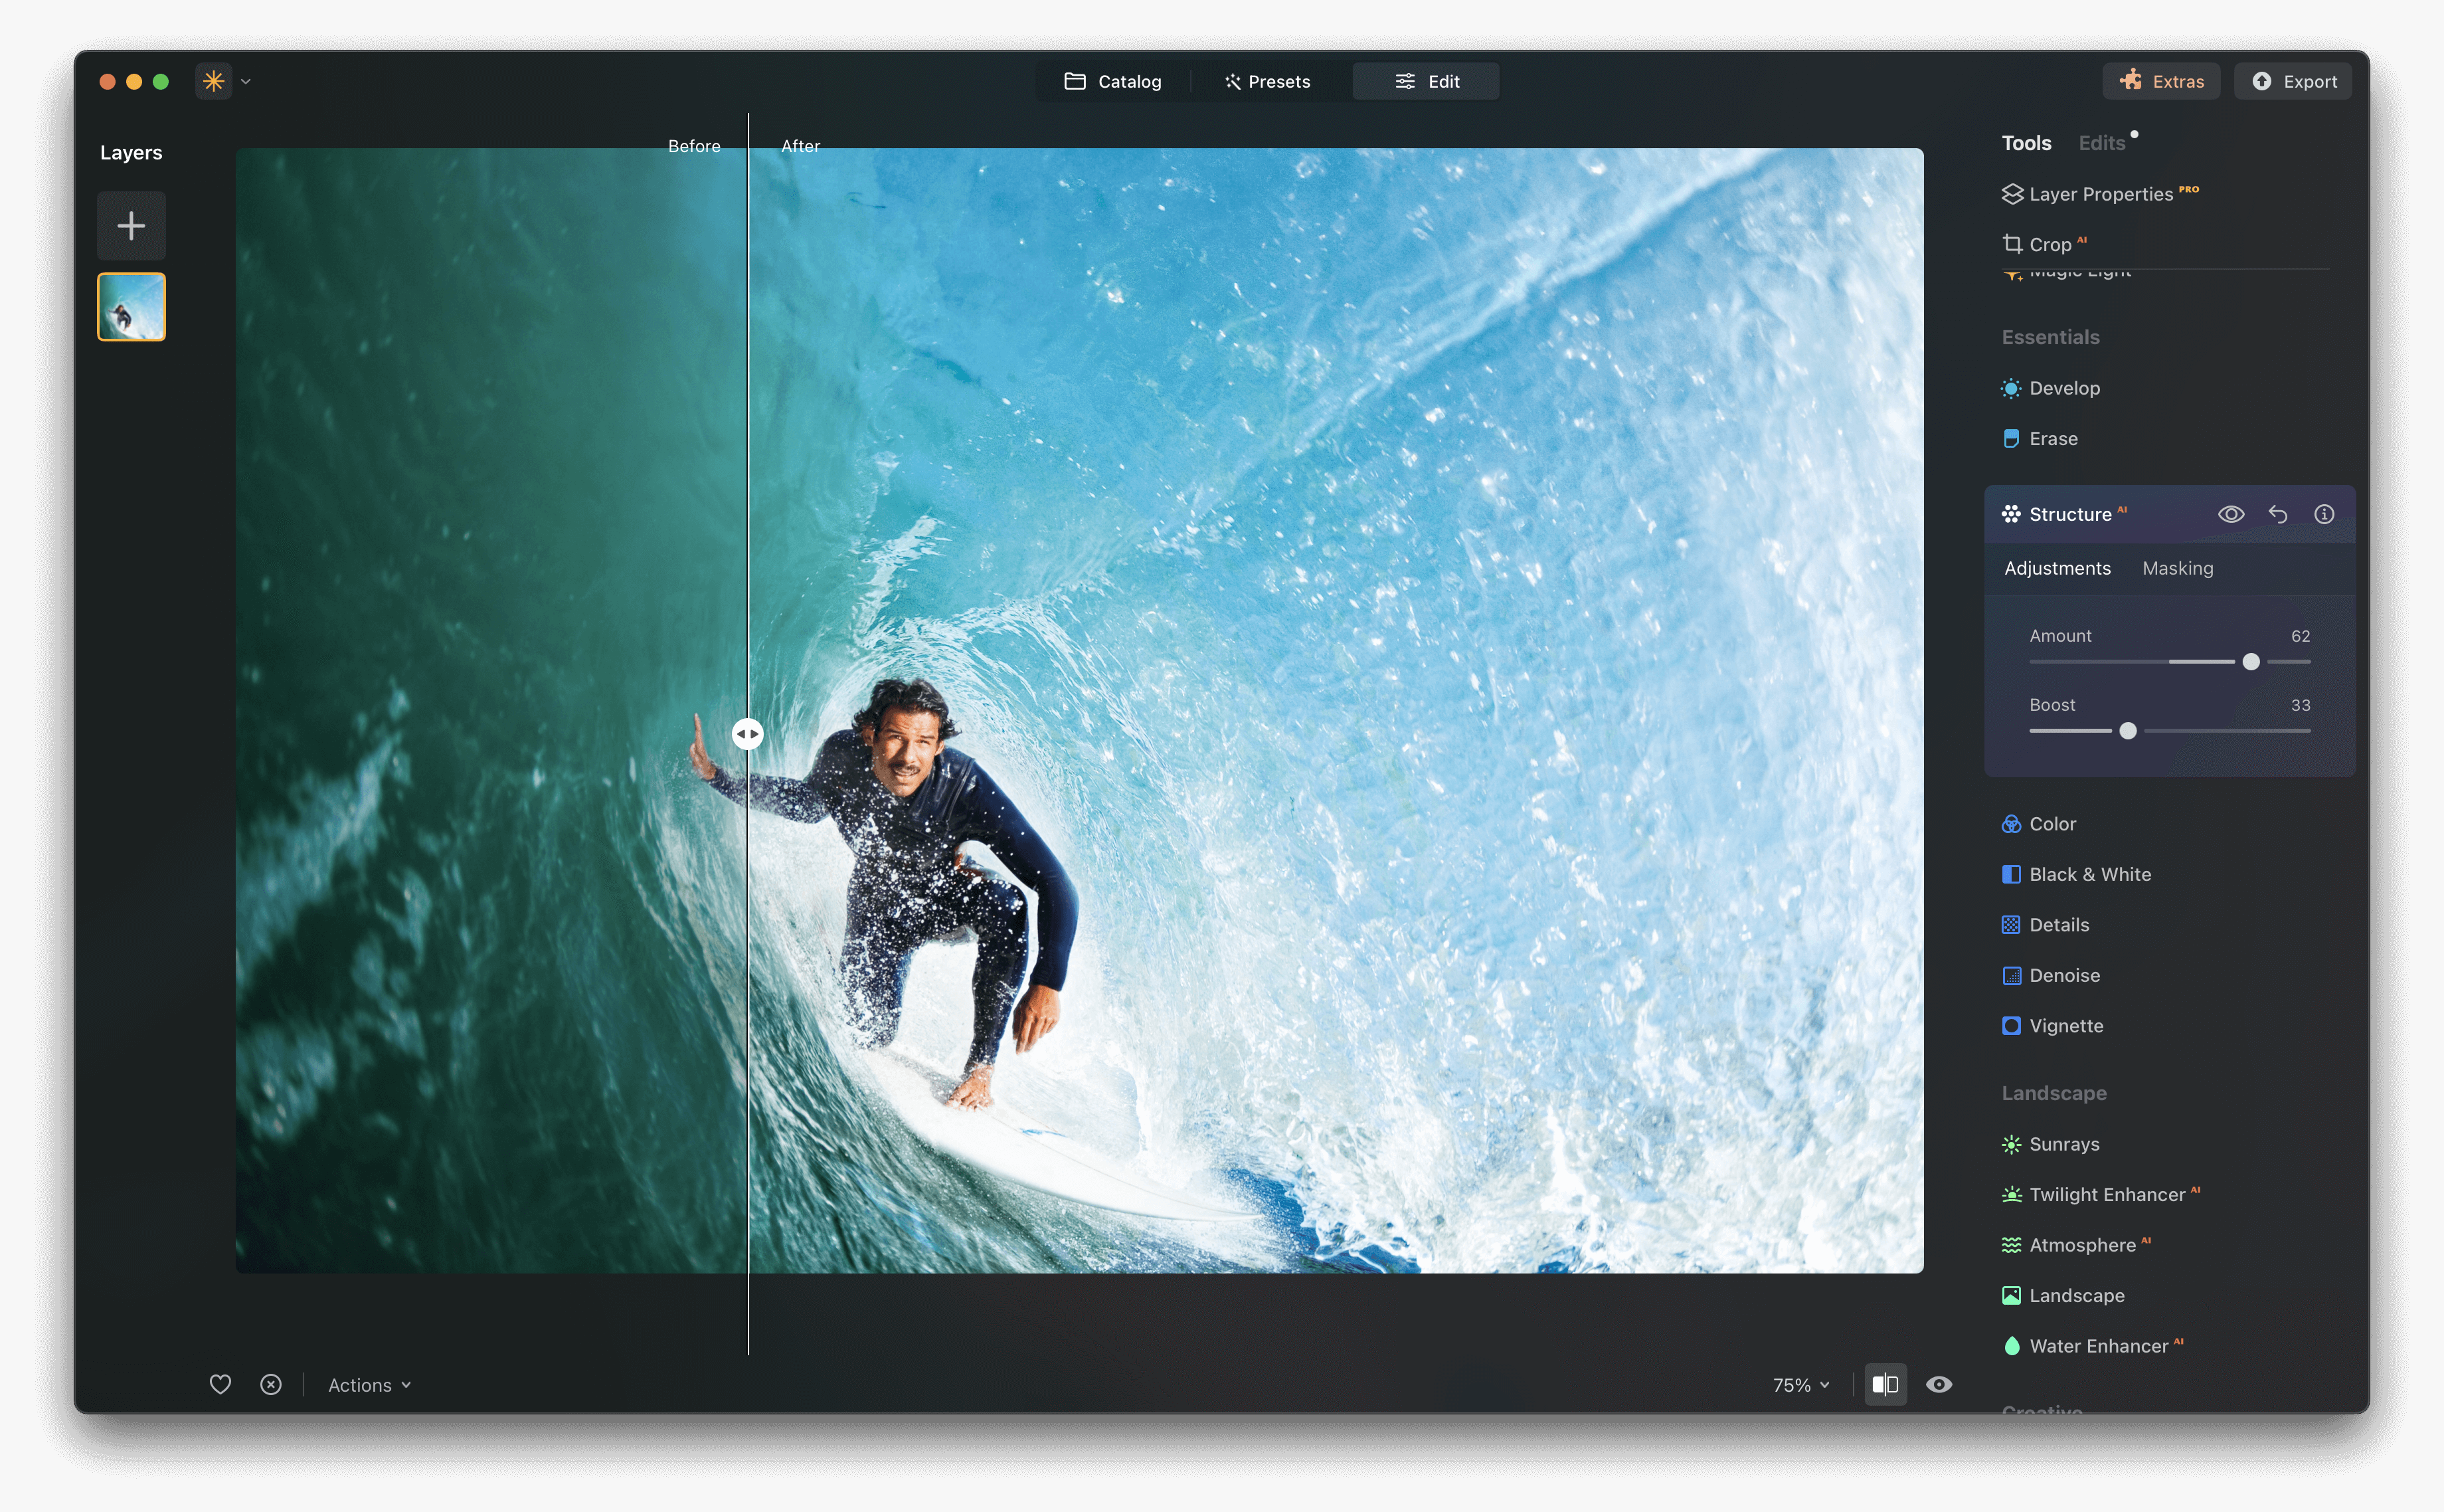Image resolution: width=2444 pixels, height=1512 pixels.
Task: Open the 75% zoom level dropdown
Action: pyautogui.click(x=1799, y=1385)
